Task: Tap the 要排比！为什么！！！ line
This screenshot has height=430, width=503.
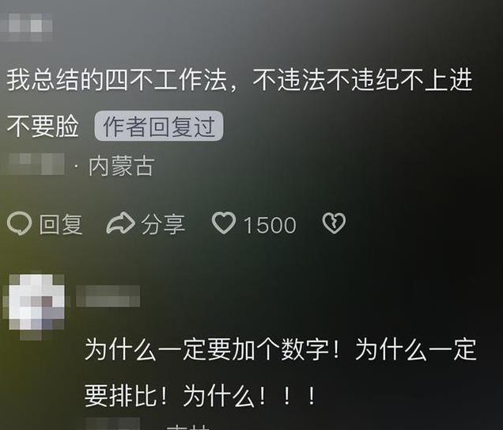Action: point(200,396)
